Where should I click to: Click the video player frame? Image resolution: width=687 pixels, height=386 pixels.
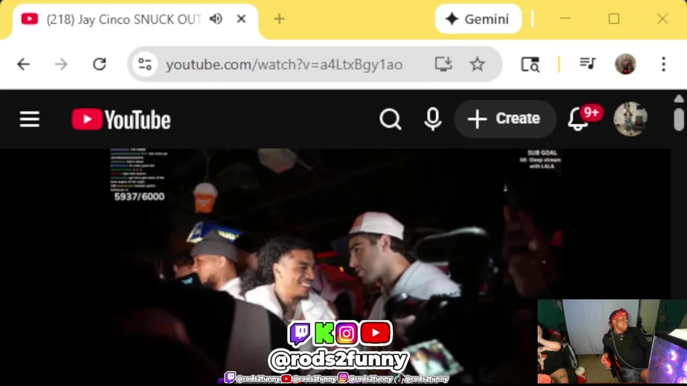(x=336, y=267)
